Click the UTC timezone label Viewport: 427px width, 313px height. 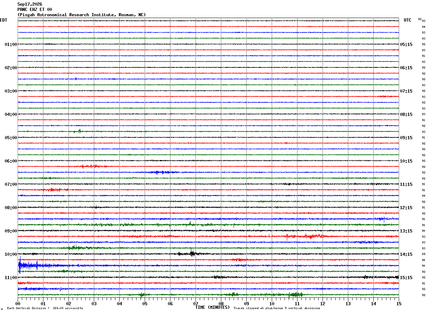tap(408, 20)
